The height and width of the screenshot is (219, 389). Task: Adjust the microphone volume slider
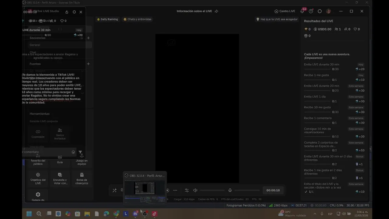[247, 190]
